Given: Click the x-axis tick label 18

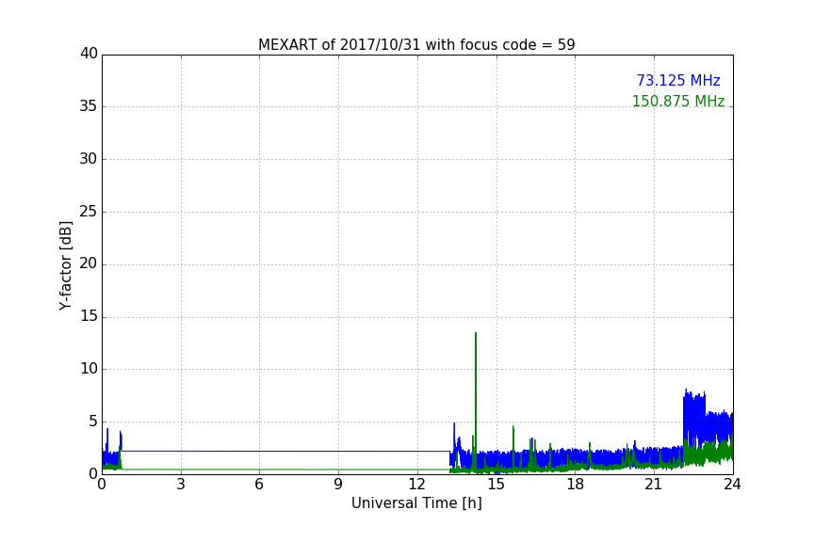Looking at the screenshot, I should pos(576,485).
